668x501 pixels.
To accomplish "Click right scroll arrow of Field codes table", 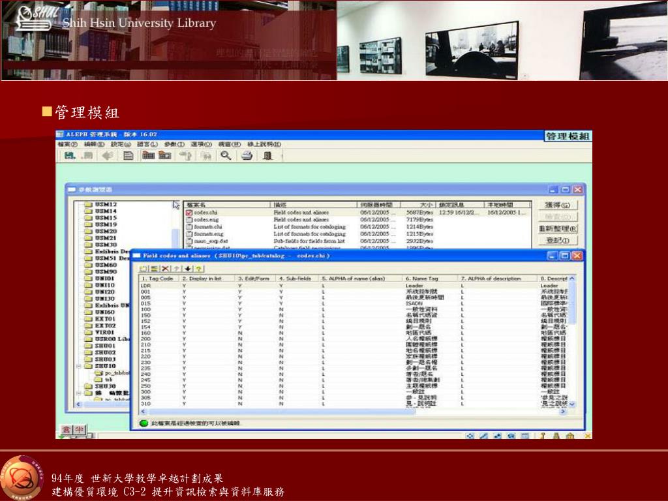I will tap(563, 412).
